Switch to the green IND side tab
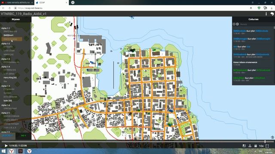275x154 pixels. (x=23, y=136)
